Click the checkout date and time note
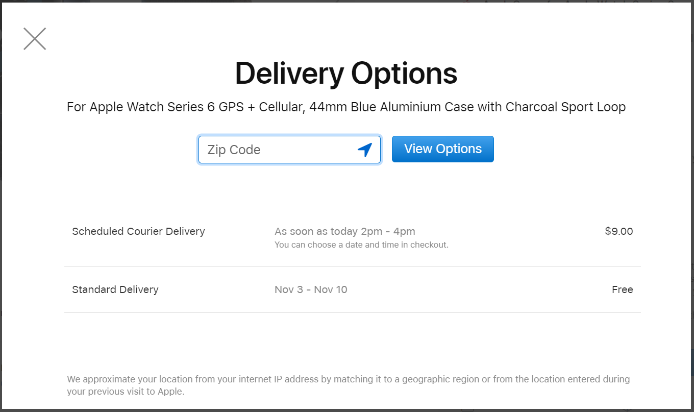The width and height of the screenshot is (694, 412). tap(361, 245)
